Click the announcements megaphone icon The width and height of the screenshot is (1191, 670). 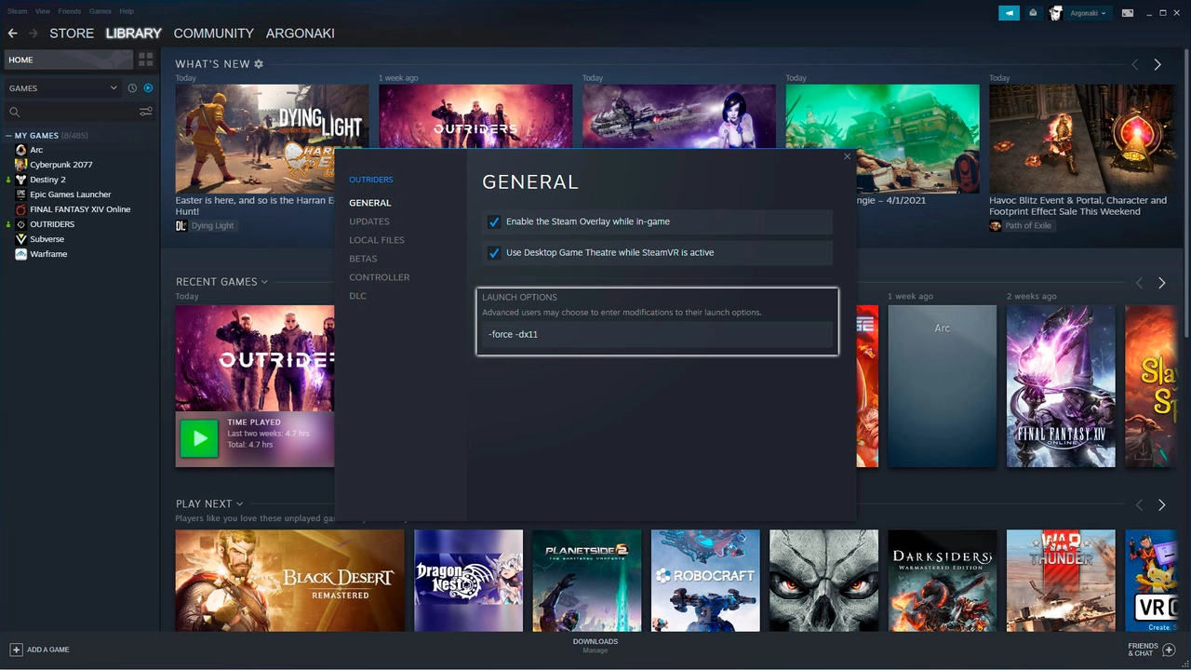tap(1009, 13)
